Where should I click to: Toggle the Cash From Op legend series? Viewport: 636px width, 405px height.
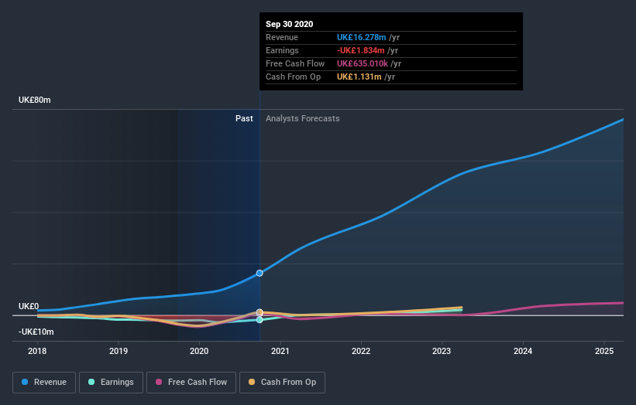282,383
